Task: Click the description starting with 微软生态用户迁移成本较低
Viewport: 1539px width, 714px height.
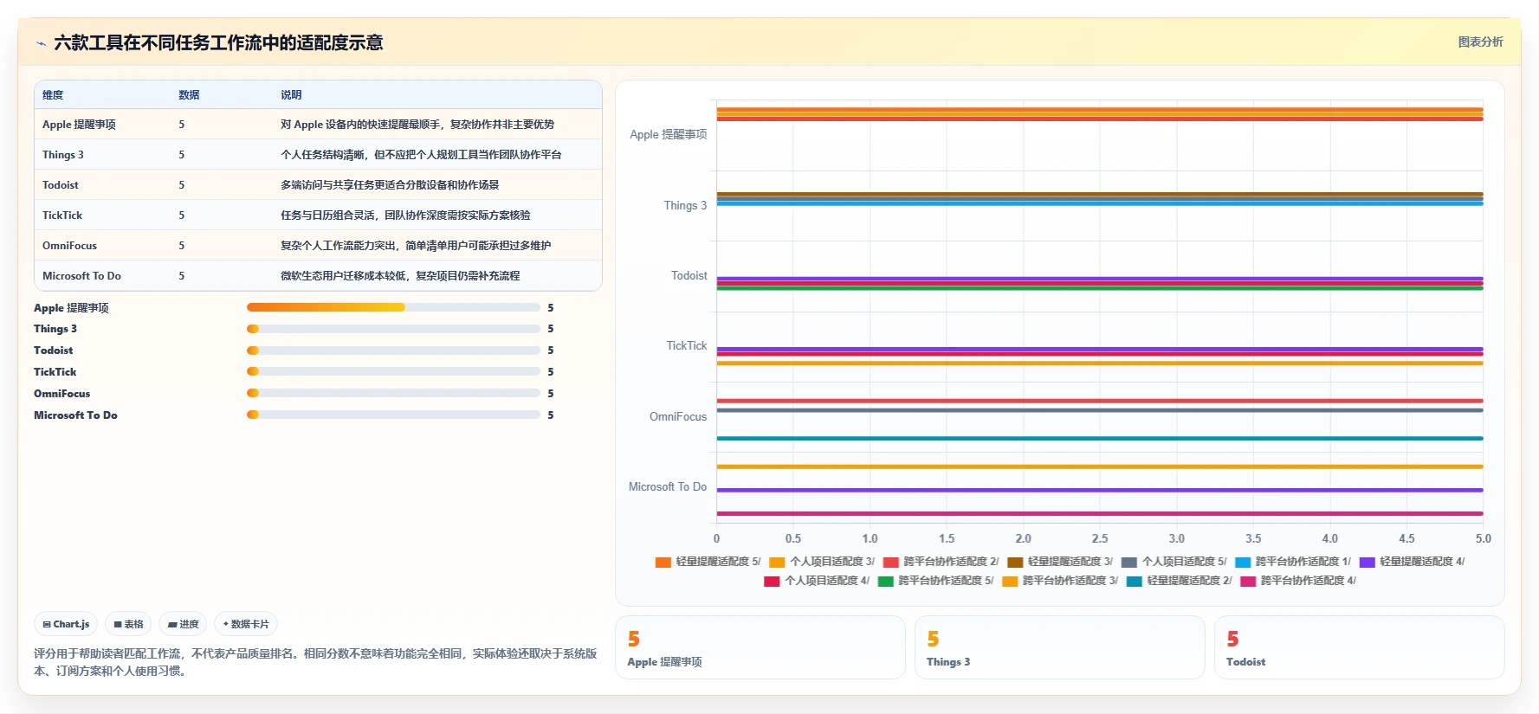Action: click(400, 276)
